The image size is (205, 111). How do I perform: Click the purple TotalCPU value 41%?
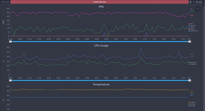click(x=192, y=57)
